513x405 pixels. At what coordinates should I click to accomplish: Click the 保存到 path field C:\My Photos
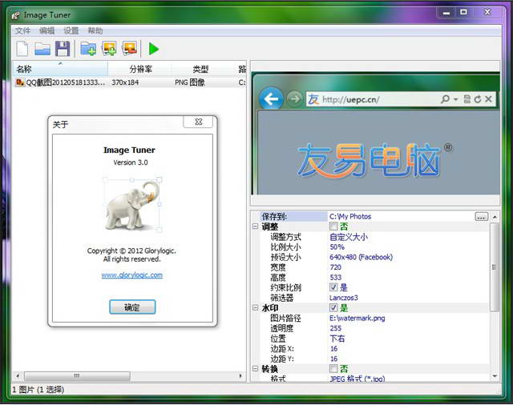point(401,217)
